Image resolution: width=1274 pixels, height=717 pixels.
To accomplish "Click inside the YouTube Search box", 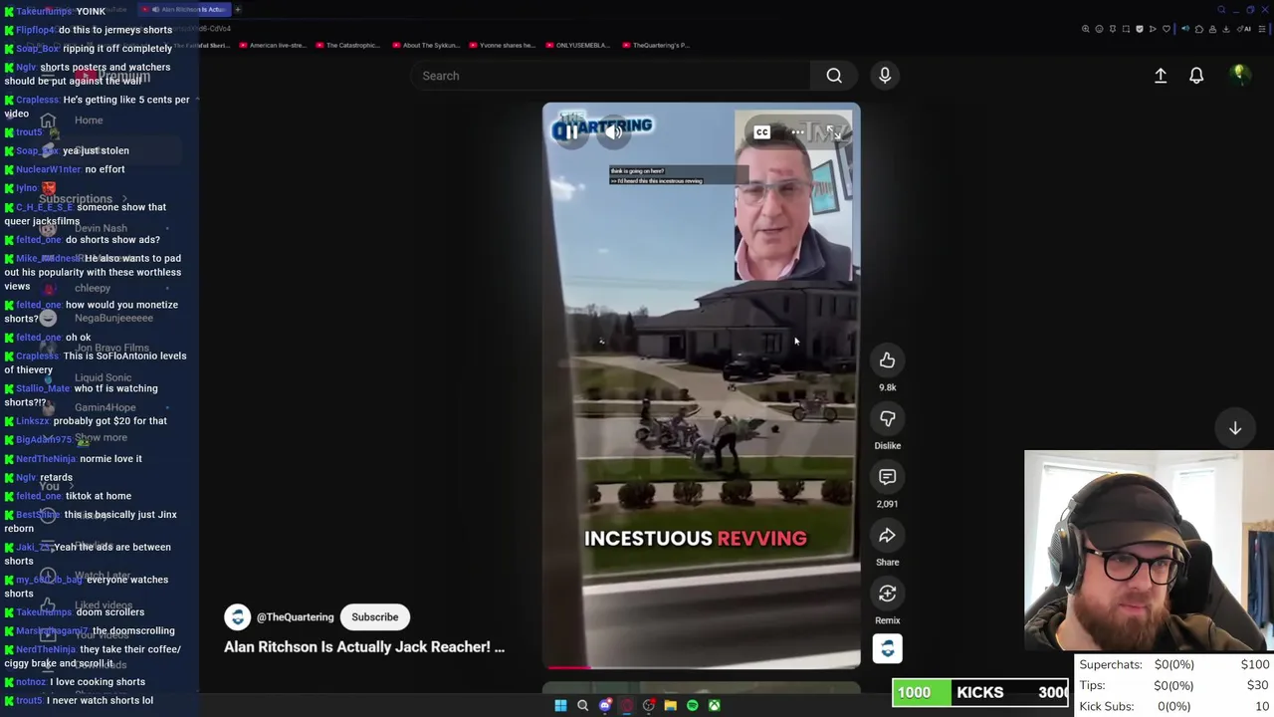I will pos(609,76).
